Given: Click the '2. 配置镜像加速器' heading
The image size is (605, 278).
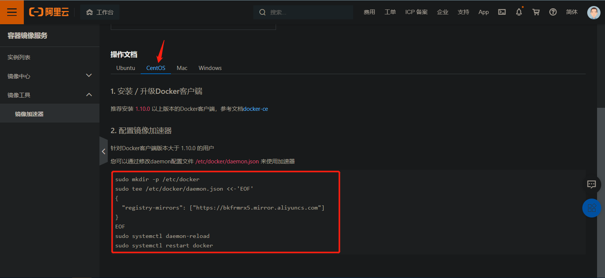Looking at the screenshot, I should point(141,130).
